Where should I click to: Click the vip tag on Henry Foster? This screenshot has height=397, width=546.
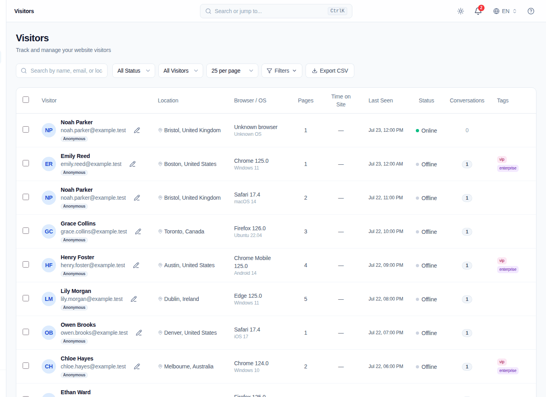coord(502,261)
